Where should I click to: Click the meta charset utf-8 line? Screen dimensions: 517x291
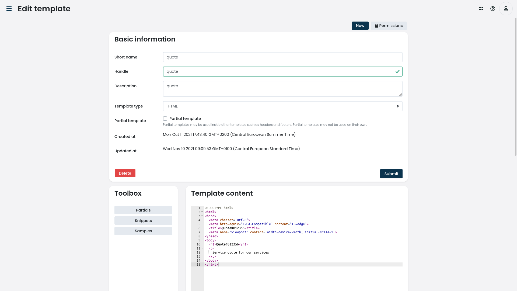(229, 220)
